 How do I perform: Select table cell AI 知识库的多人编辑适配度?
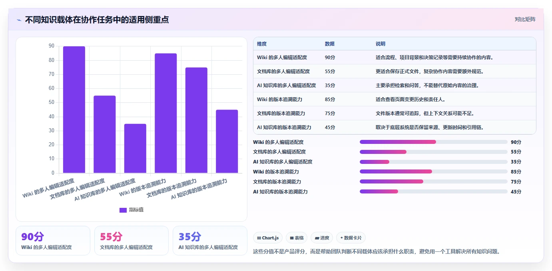[x=287, y=86]
